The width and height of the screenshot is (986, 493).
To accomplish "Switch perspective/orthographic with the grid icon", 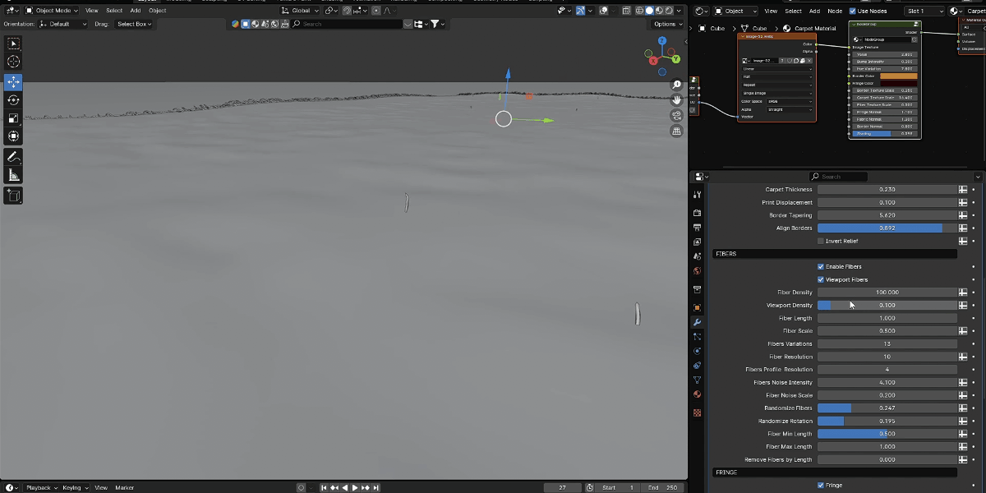I will pos(677,131).
